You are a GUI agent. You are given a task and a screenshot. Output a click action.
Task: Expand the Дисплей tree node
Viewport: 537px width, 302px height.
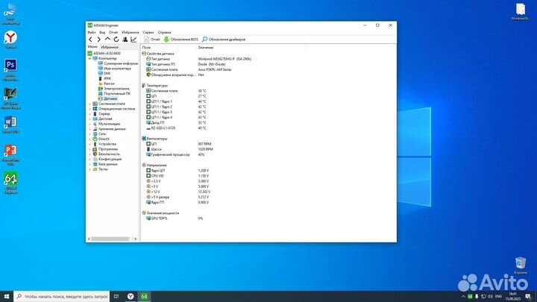pyautogui.click(x=90, y=119)
